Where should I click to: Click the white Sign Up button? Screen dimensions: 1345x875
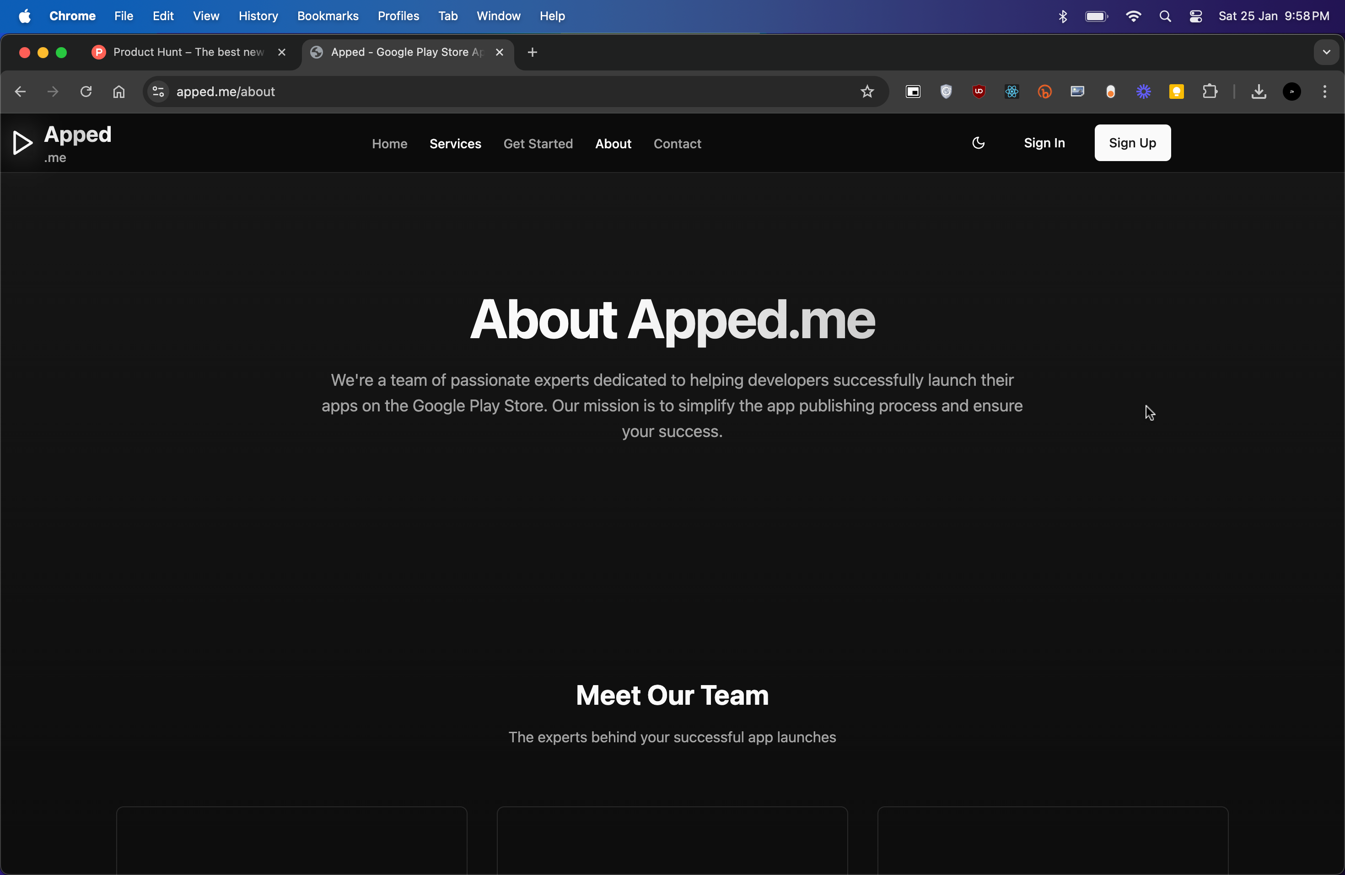[x=1133, y=143]
